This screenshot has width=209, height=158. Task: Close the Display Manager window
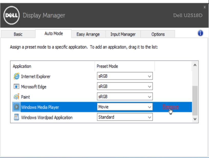click(x=205, y=7)
